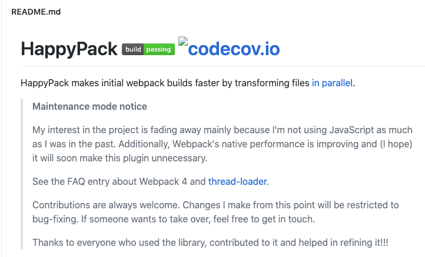The image size is (425, 257).
Task: Click the gray "build" badge segment
Action: pos(133,49)
